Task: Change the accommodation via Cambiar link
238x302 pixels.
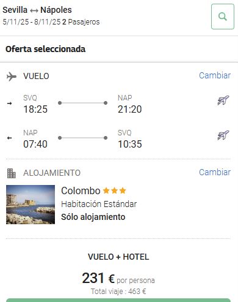Action: (215, 172)
